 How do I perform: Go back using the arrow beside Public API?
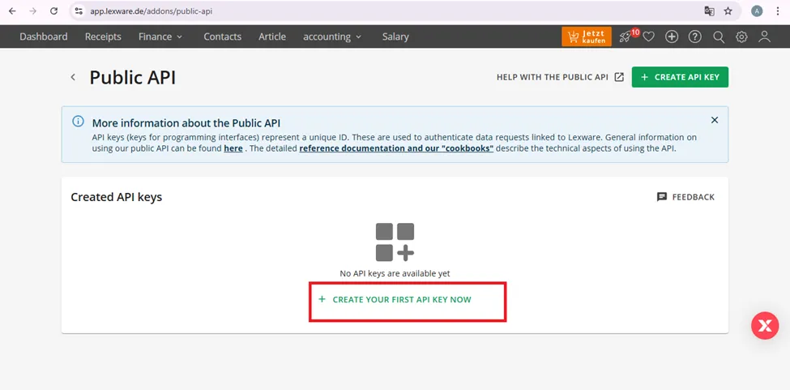73,77
